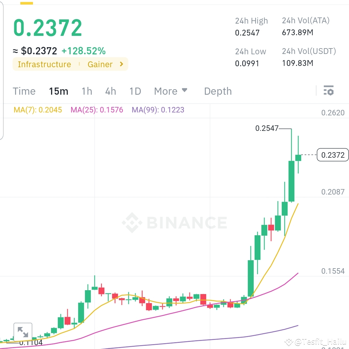The width and height of the screenshot is (349, 349).
Task: Click the 24h High value 0.2547
Action: pos(247,33)
